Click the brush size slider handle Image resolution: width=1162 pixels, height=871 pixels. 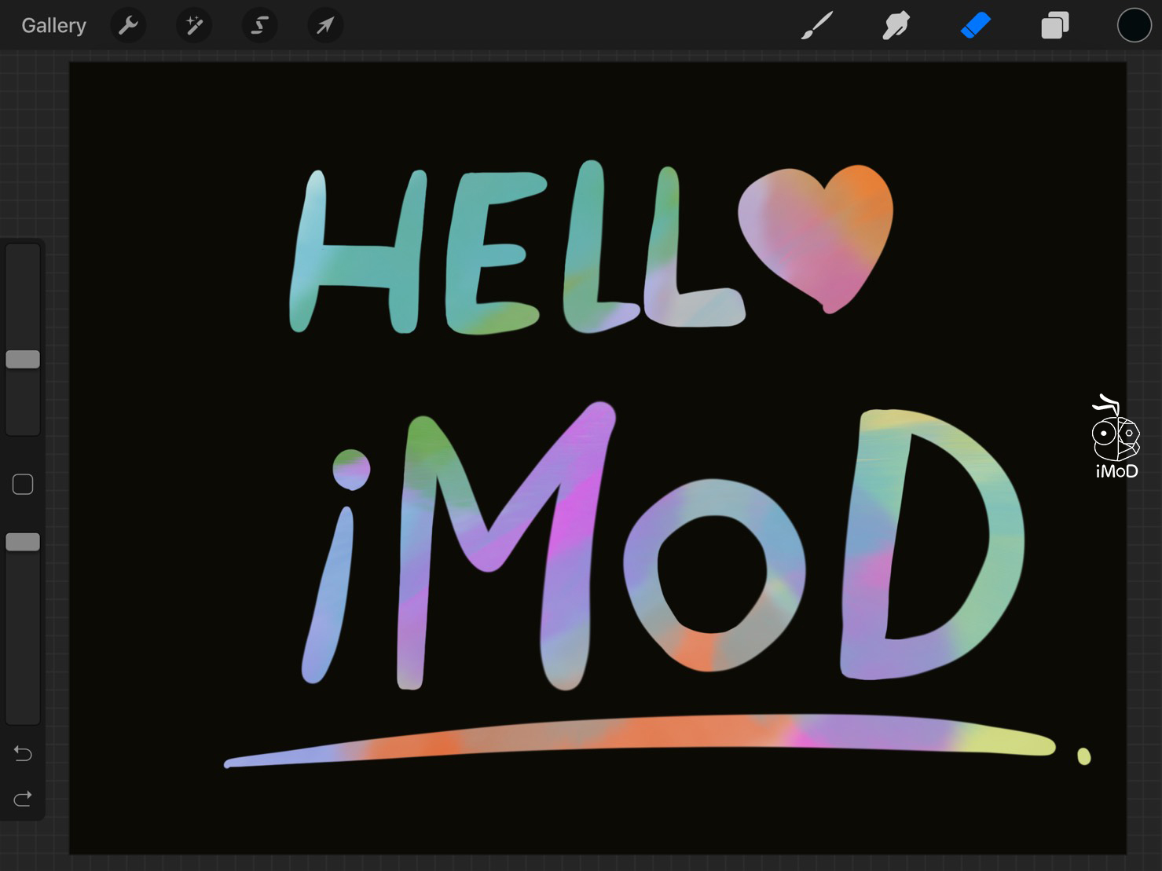coord(23,359)
